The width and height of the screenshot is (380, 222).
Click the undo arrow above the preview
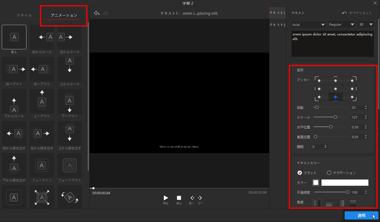[x=97, y=13]
